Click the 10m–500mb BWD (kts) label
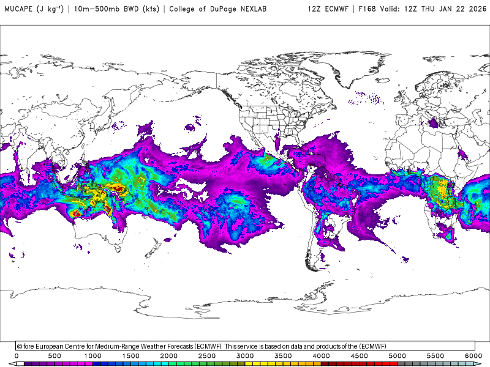 116,9
